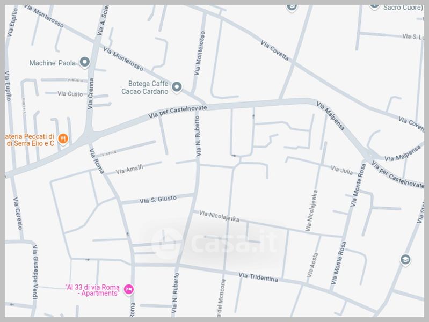429x322 pixels.
Task: Click the Via Tridentina street label
Action: point(258,277)
